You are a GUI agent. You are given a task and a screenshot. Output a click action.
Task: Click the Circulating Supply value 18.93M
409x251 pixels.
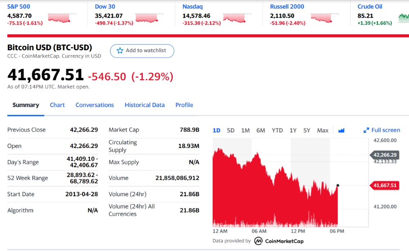[x=189, y=146]
